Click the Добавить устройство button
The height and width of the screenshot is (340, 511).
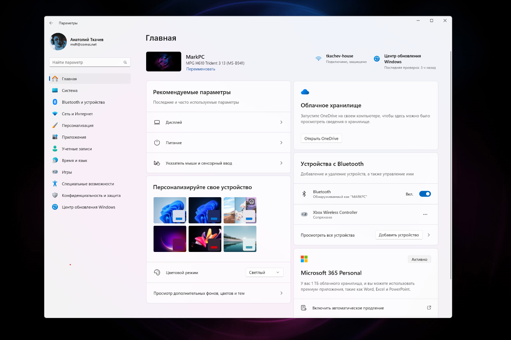[x=399, y=235]
